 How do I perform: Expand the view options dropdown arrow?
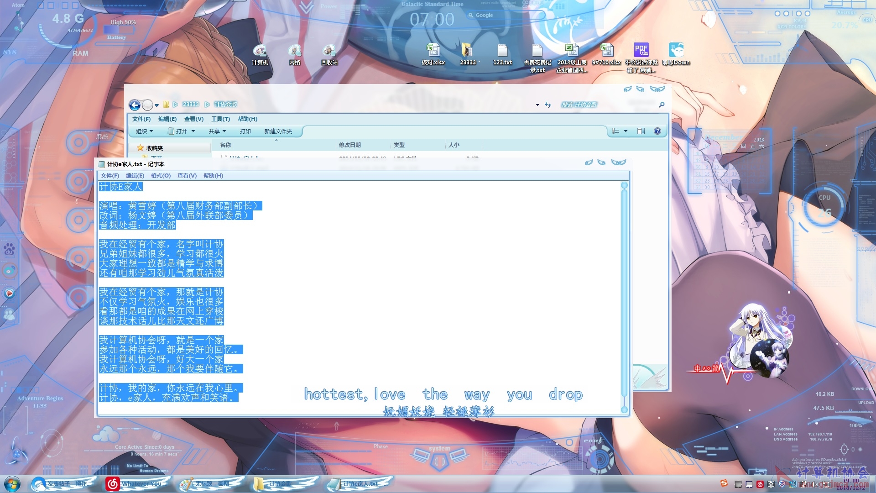(626, 131)
